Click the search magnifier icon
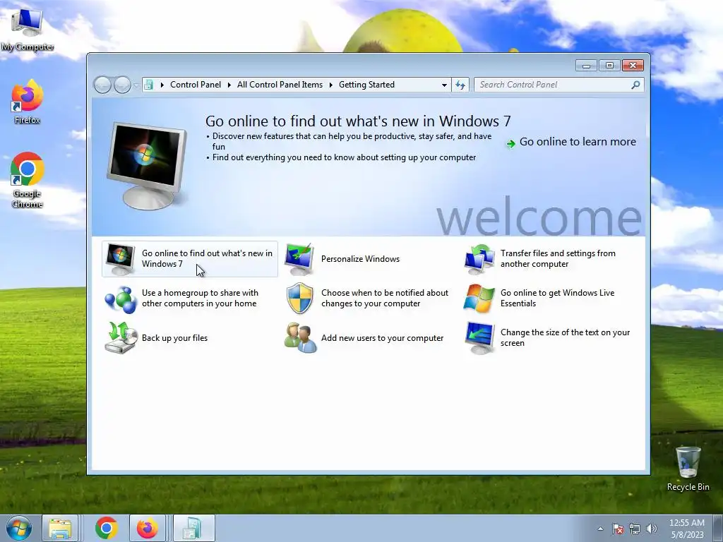Image resolution: width=723 pixels, height=542 pixels. point(635,85)
